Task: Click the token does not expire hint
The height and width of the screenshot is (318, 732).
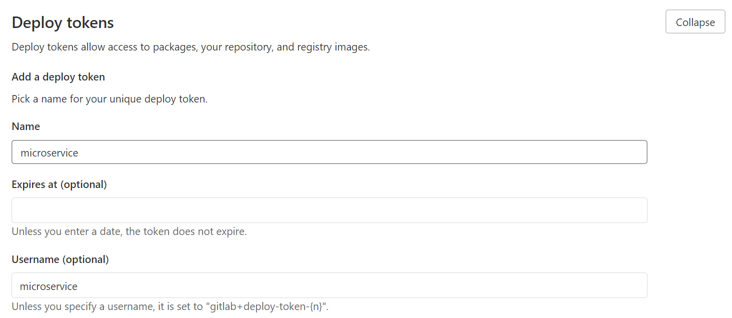Action: point(129,232)
